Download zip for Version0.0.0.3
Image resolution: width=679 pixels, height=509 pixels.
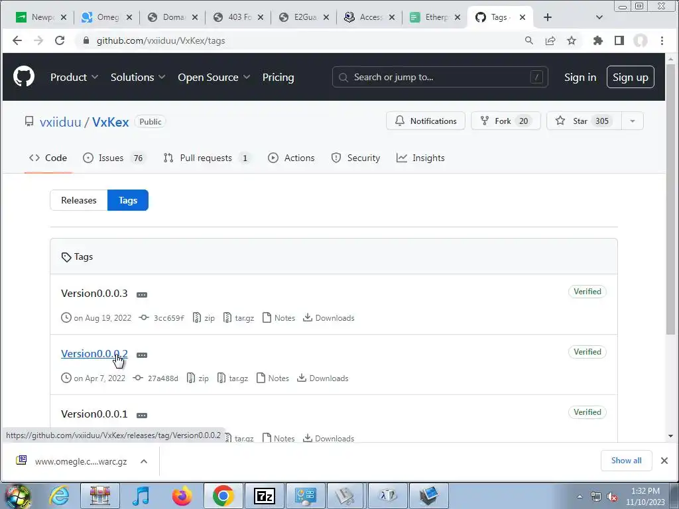[x=204, y=318]
